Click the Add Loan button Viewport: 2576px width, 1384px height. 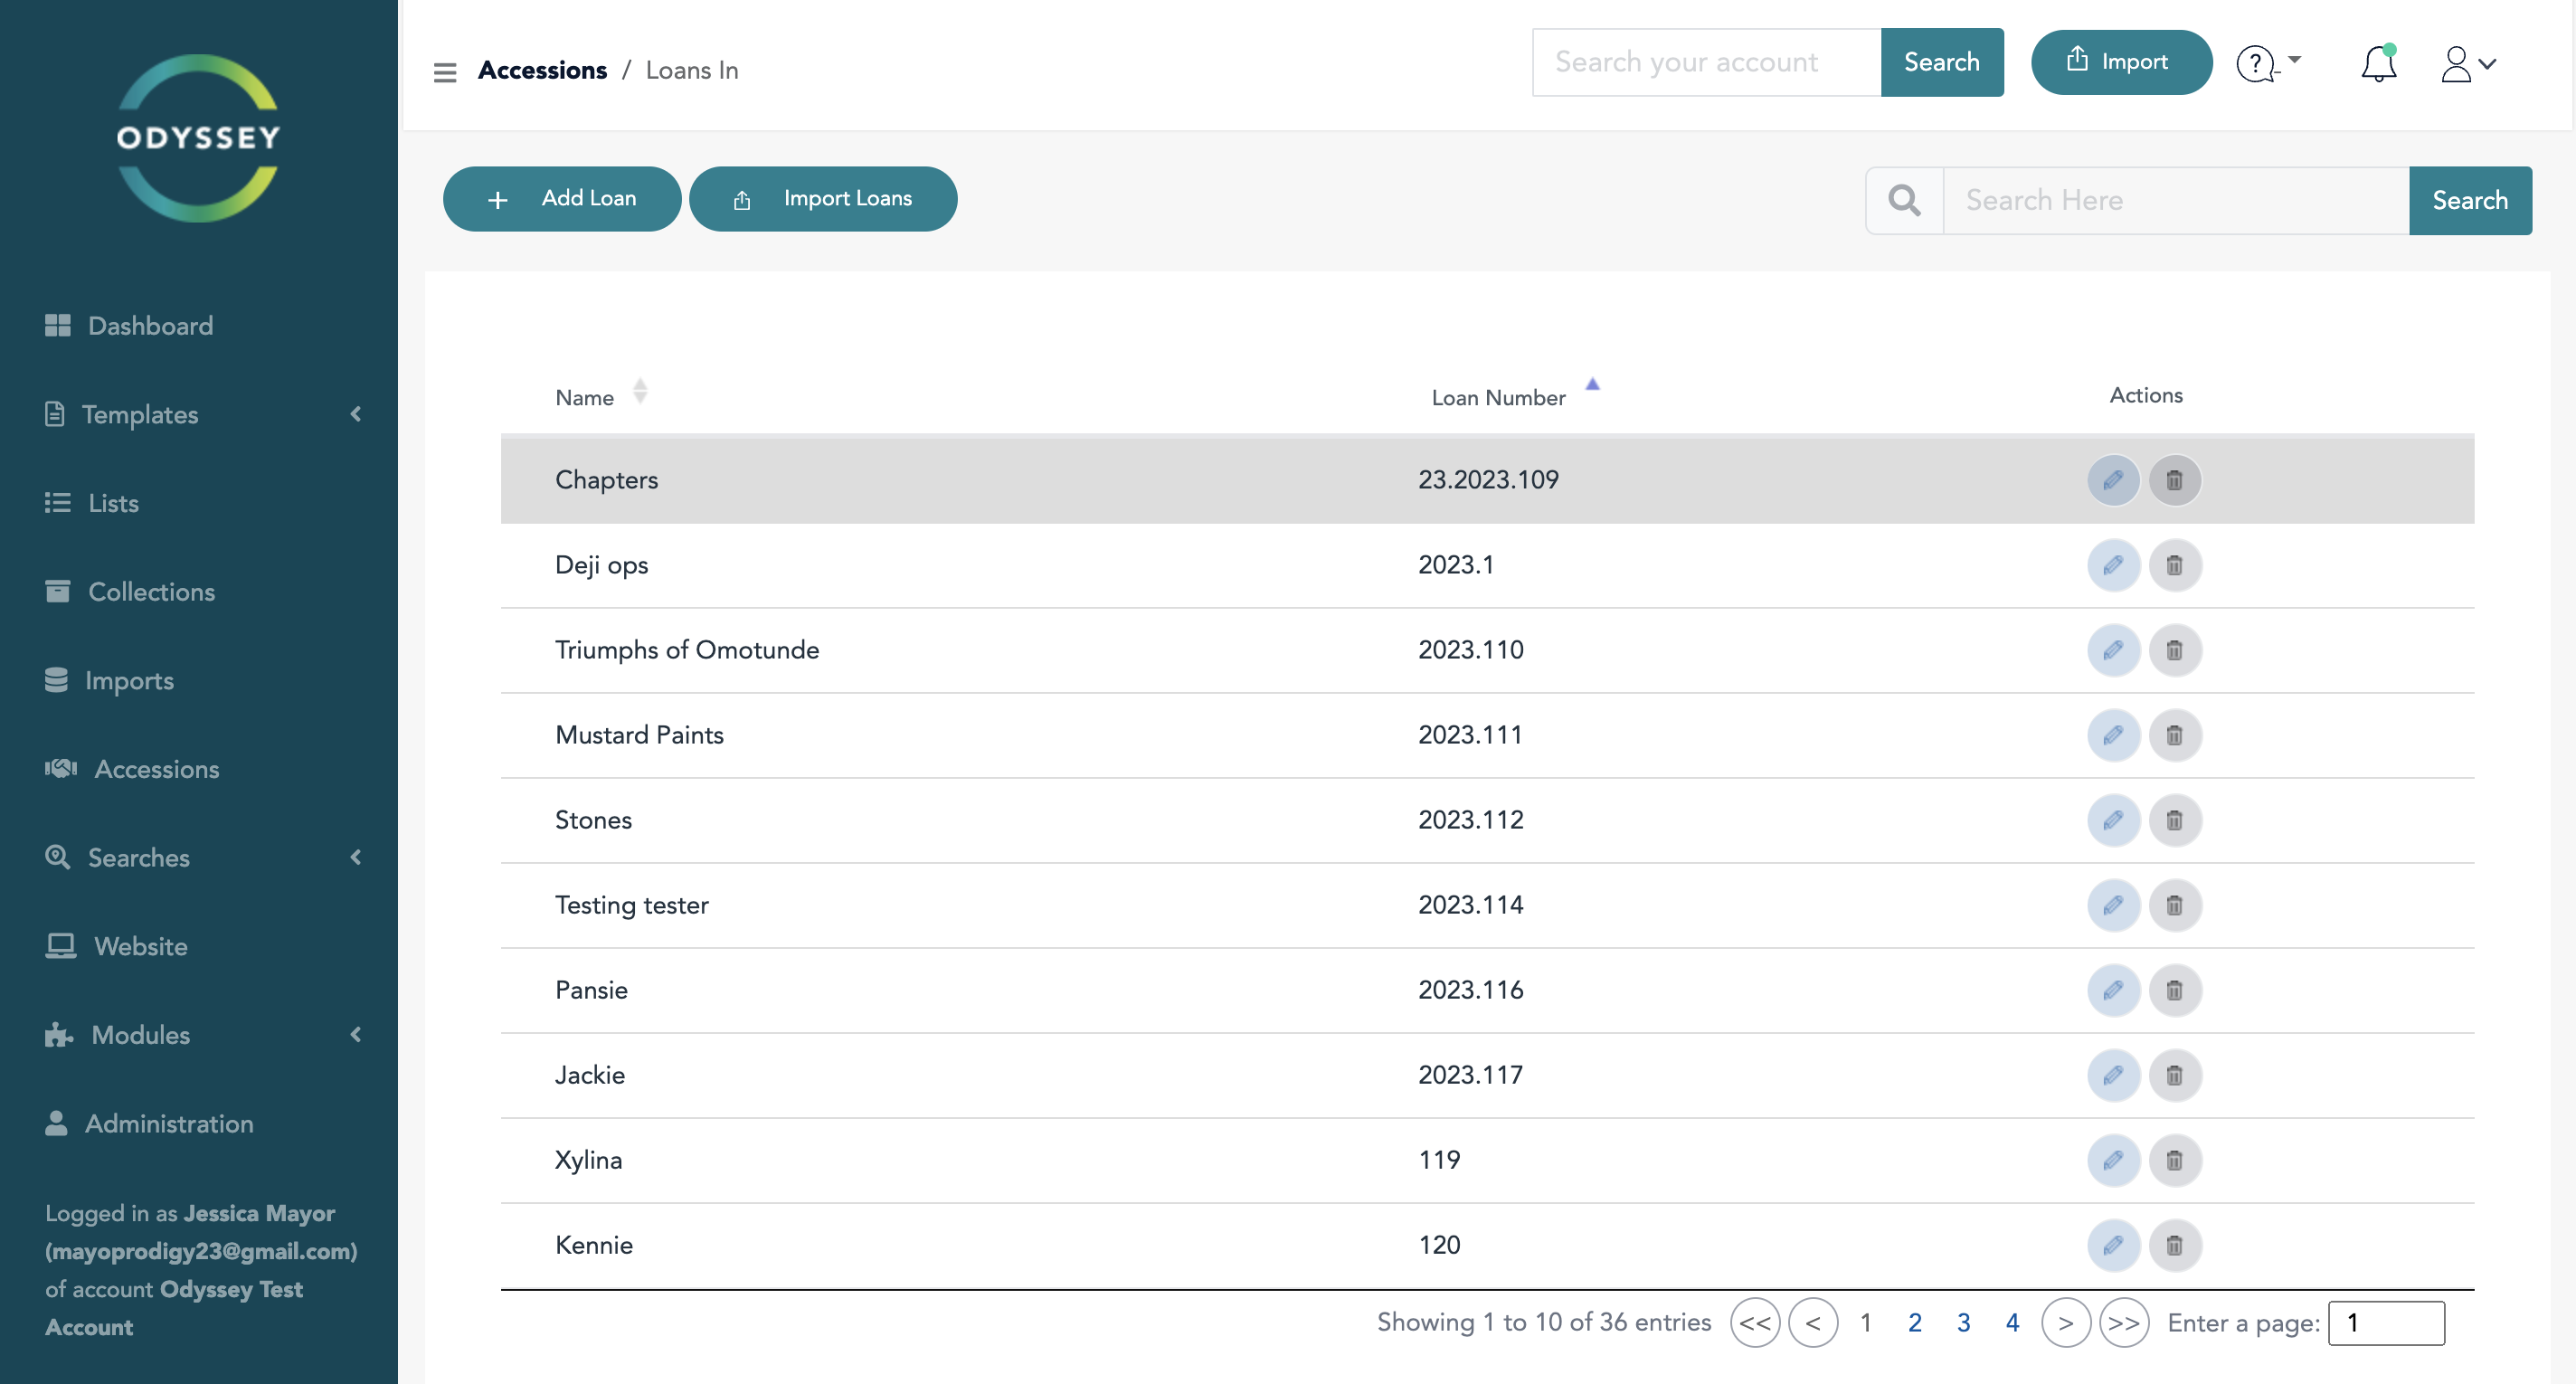pyautogui.click(x=562, y=198)
